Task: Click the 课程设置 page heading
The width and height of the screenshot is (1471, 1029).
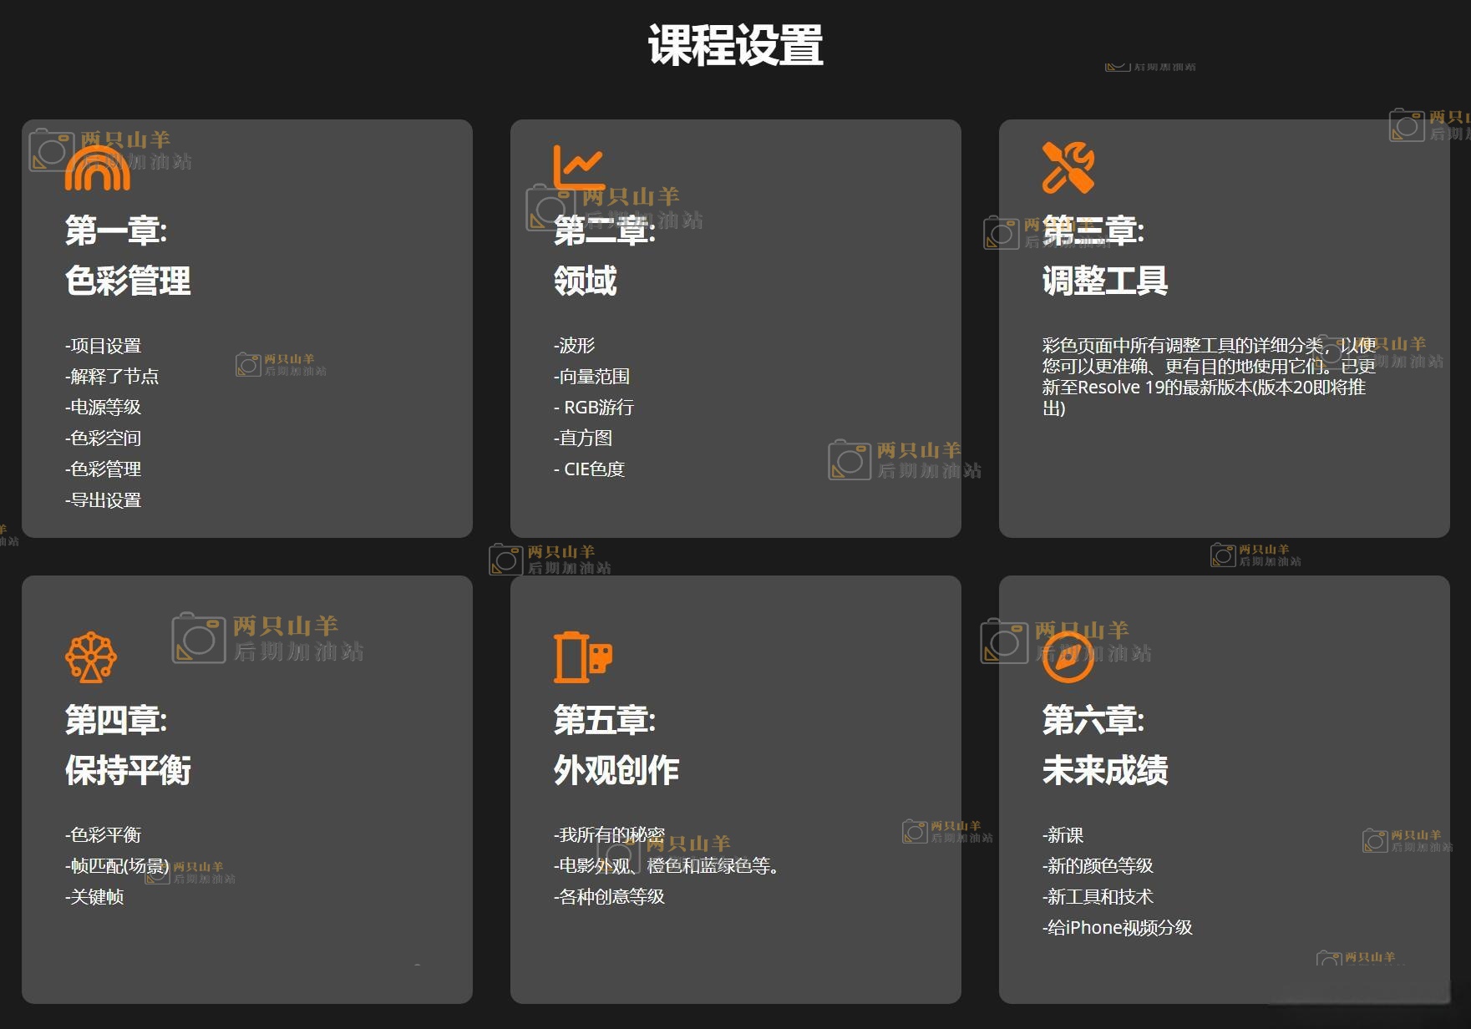Action: (x=735, y=45)
